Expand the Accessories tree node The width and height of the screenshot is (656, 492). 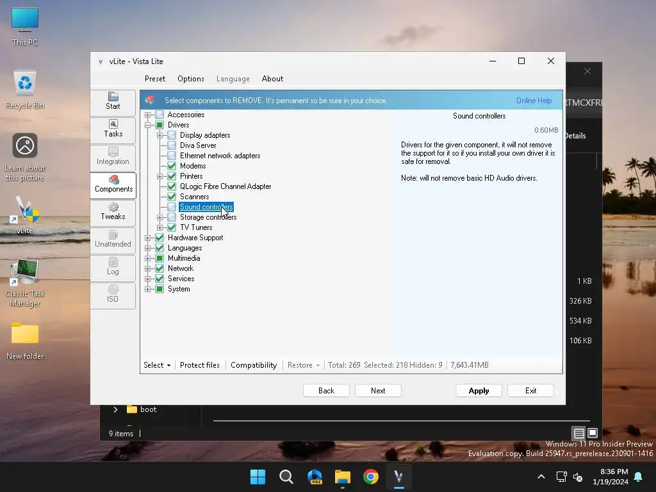147,115
